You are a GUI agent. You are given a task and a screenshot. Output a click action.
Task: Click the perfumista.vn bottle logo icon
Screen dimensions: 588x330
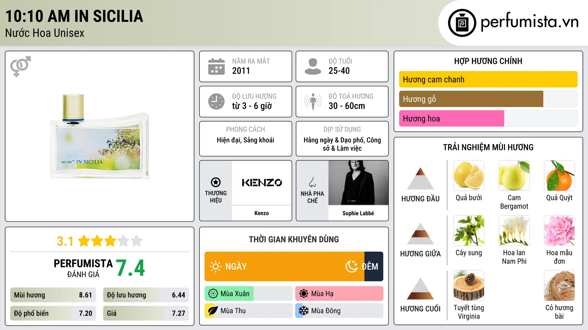pos(462,23)
